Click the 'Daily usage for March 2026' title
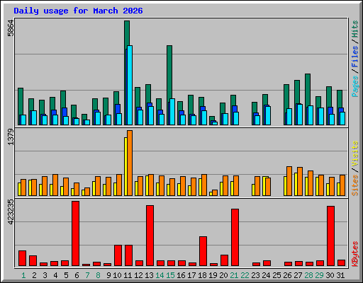The width and height of the screenshot is (363, 283). coord(78,11)
